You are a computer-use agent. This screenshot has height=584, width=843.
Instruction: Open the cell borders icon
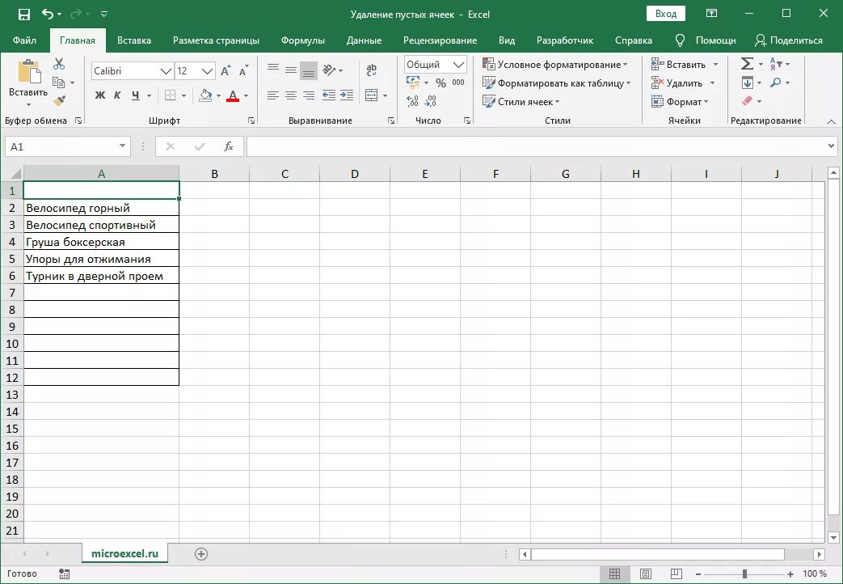pyautogui.click(x=170, y=95)
